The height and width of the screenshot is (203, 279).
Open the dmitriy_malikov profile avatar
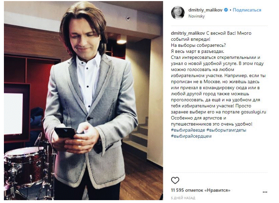[177, 13]
